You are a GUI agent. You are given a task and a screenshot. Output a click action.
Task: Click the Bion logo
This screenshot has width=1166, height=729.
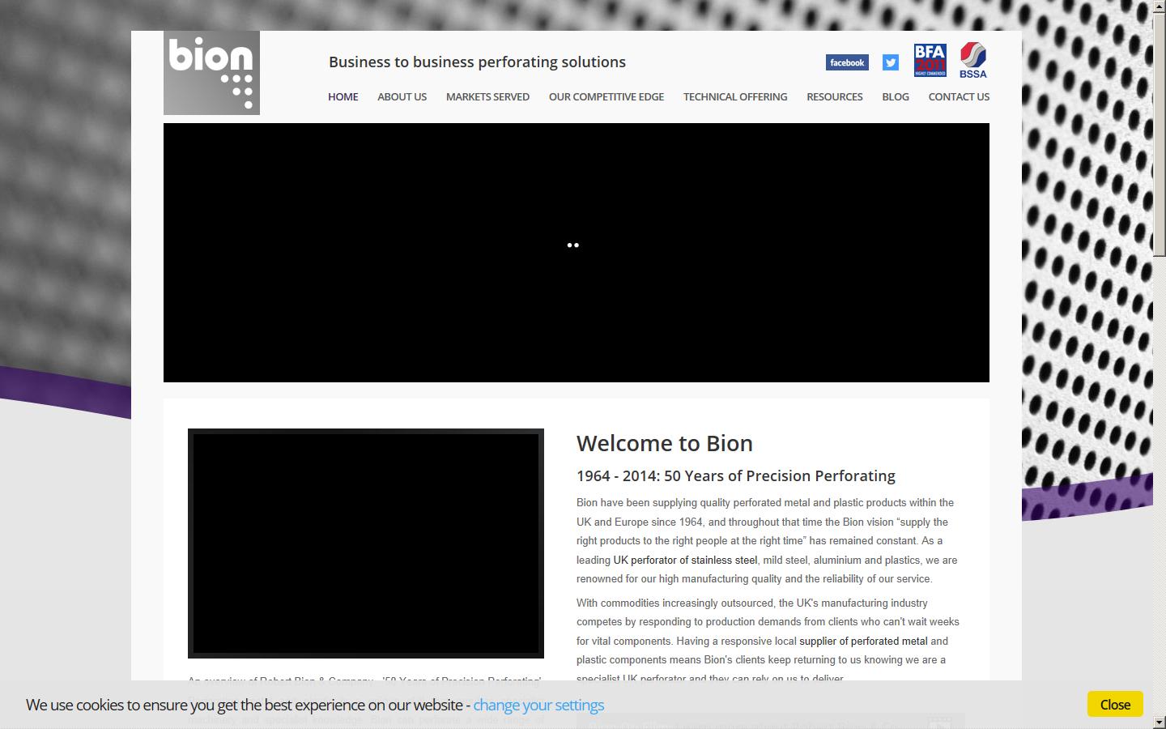[x=211, y=72]
